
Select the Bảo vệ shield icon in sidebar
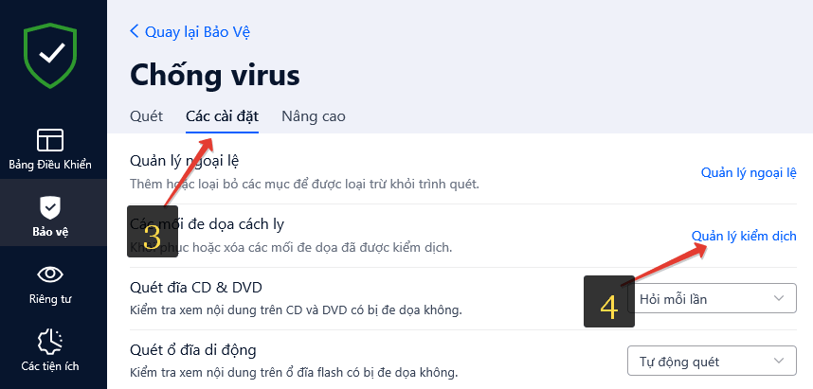pos(50,207)
